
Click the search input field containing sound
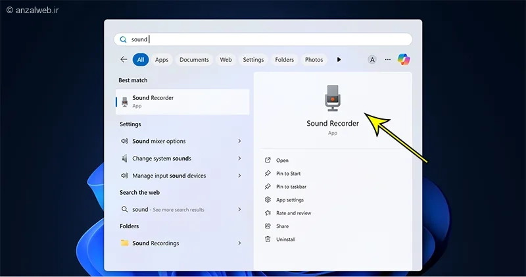(263, 39)
